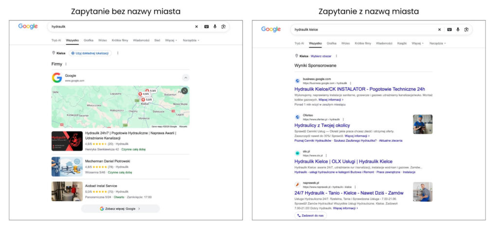Click globe favicon of business.google.com result

pos(298,81)
